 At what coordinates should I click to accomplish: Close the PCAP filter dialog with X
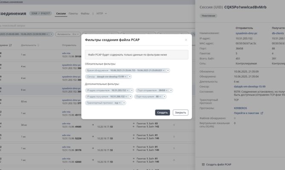186,40
